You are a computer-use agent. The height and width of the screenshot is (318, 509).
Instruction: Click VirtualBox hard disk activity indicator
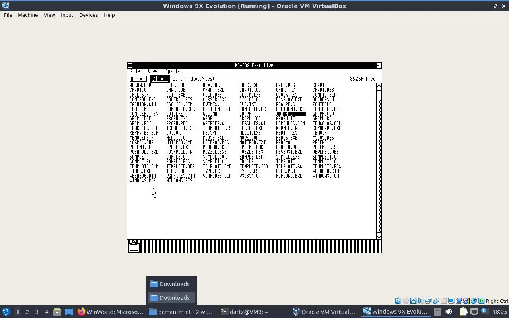[x=398, y=301]
